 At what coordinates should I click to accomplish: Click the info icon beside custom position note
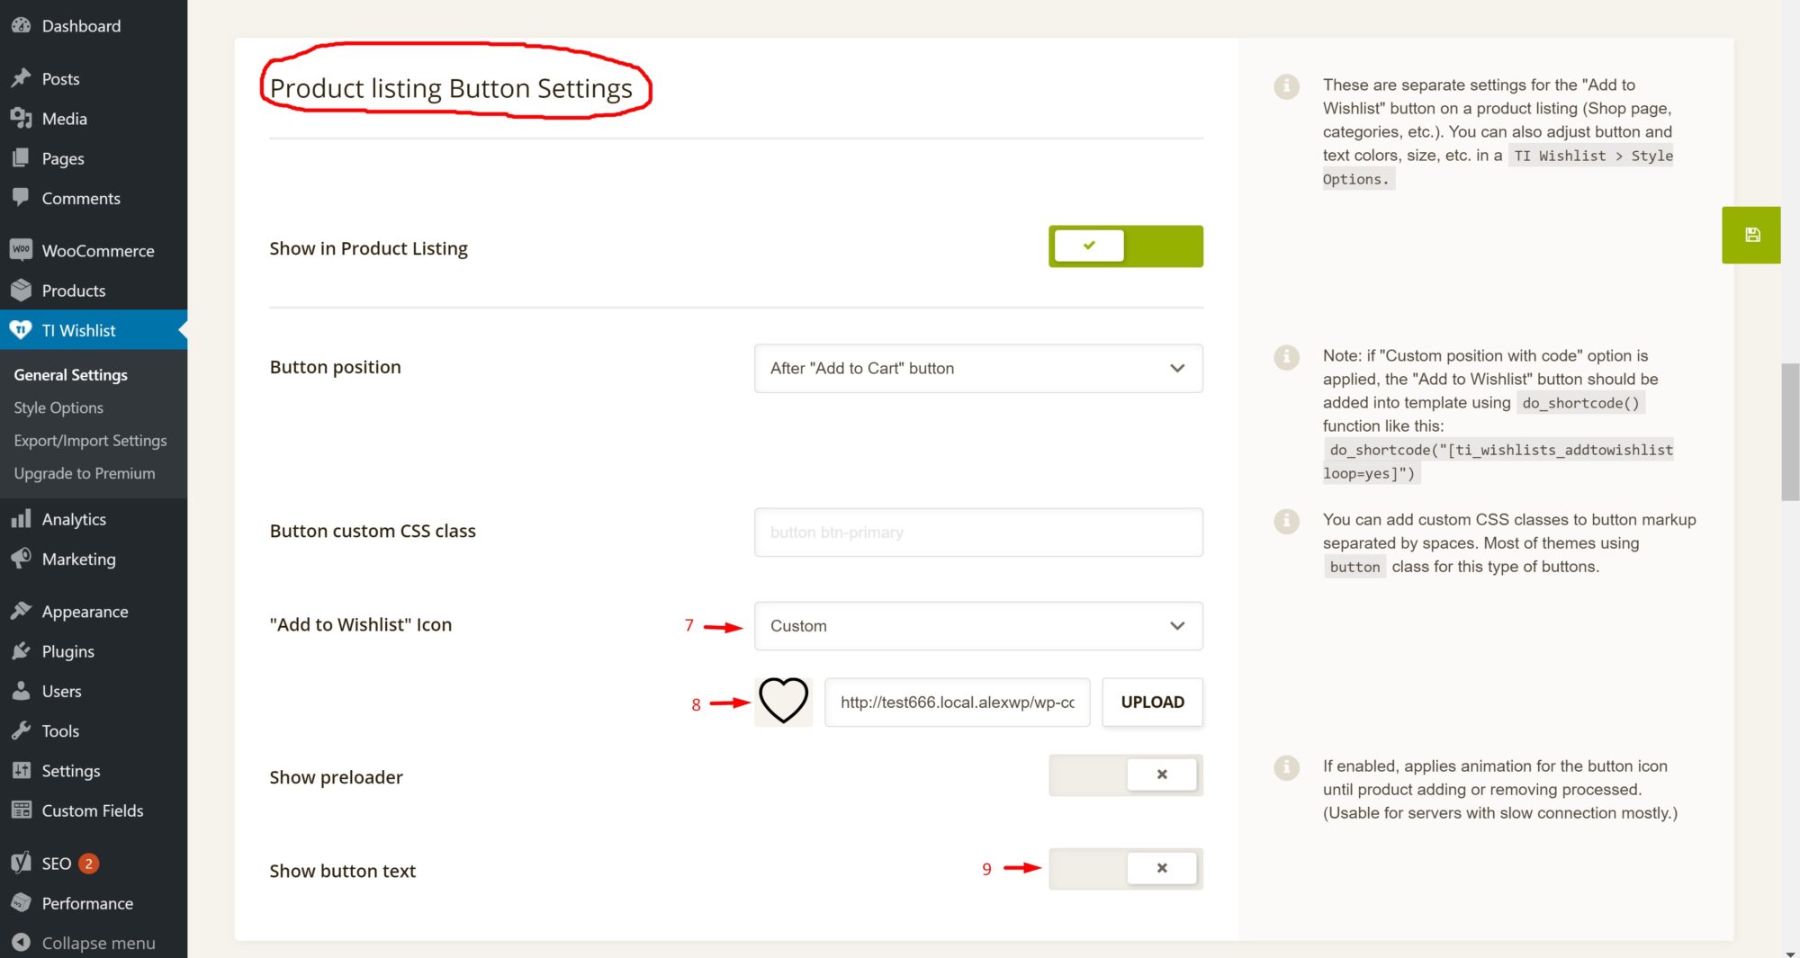pyautogui.click(x=1286, y=357)
